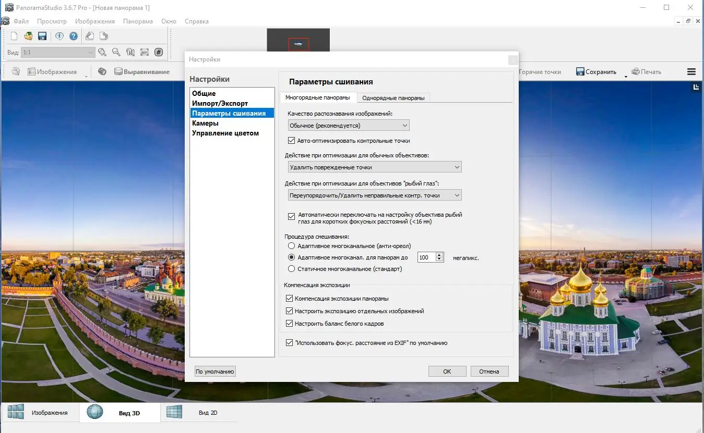This screenshot has height=433, width=704.
Task: Click the page icon with left-curving arrow
Action: coord(90,36)
